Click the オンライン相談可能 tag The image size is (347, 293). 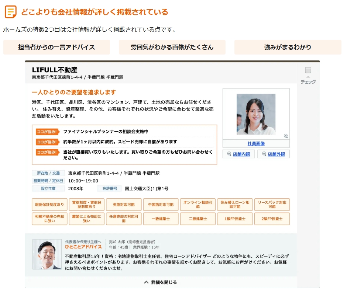[198, 205]
